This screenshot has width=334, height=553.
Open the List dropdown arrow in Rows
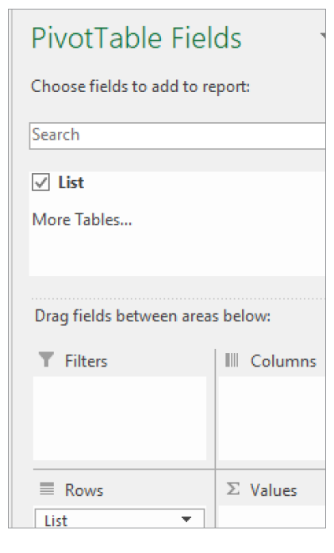186,519
